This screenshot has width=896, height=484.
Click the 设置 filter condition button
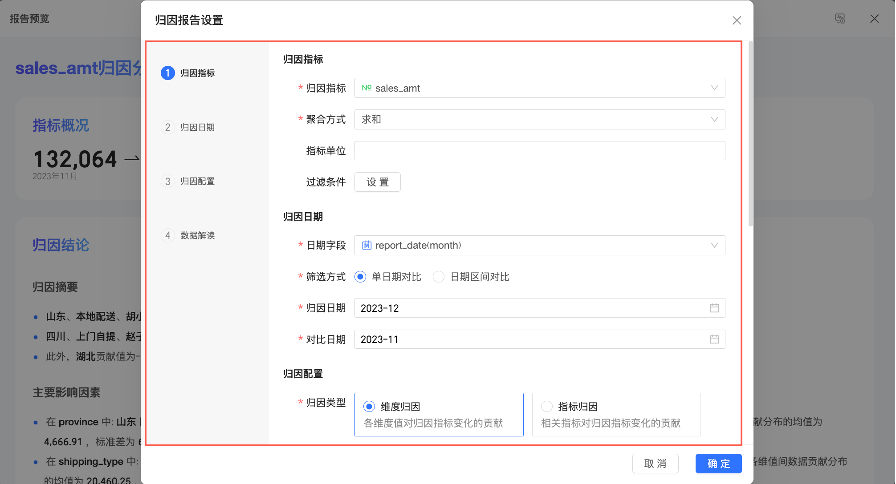(377, 182)
